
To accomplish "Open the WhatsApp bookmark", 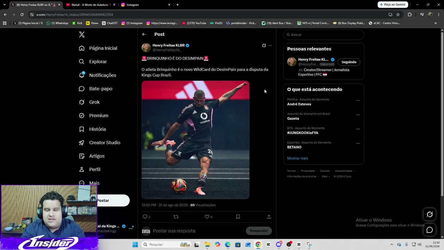I will point(58,23).
